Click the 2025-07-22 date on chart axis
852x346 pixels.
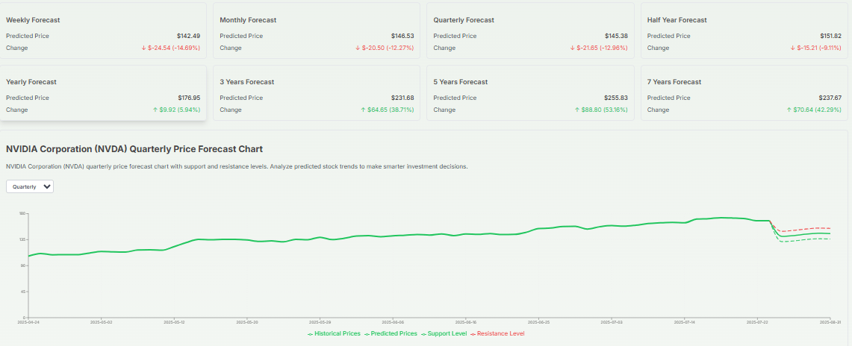point(757,321)
